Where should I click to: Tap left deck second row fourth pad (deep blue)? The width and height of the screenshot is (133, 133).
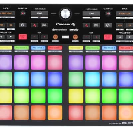(55, 79)
